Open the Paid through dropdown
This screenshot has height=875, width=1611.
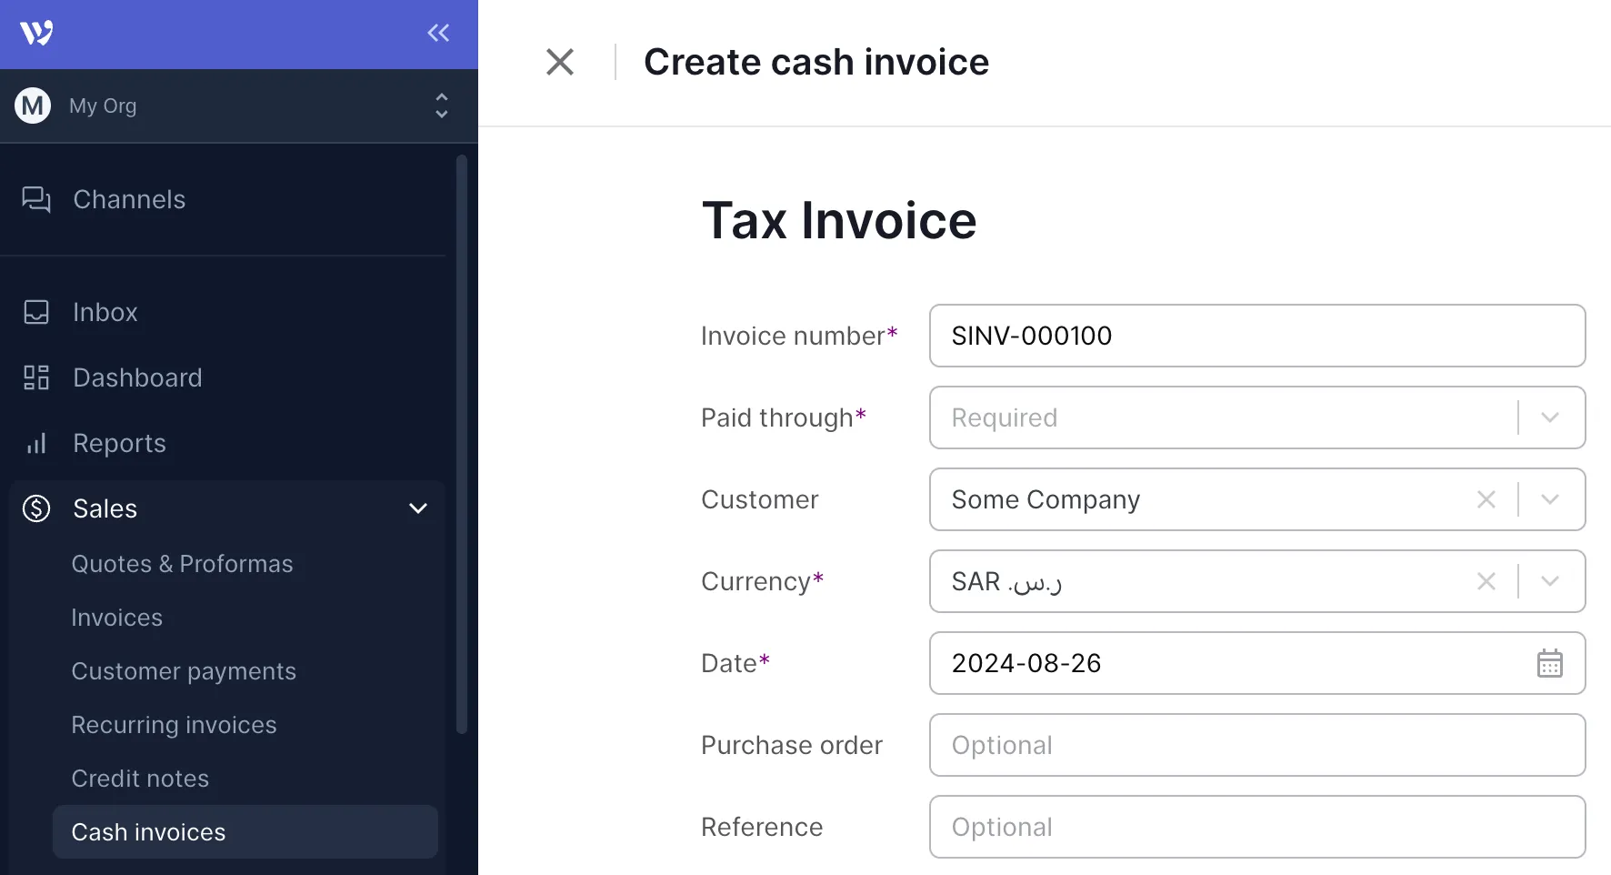tap(1550, 417)
